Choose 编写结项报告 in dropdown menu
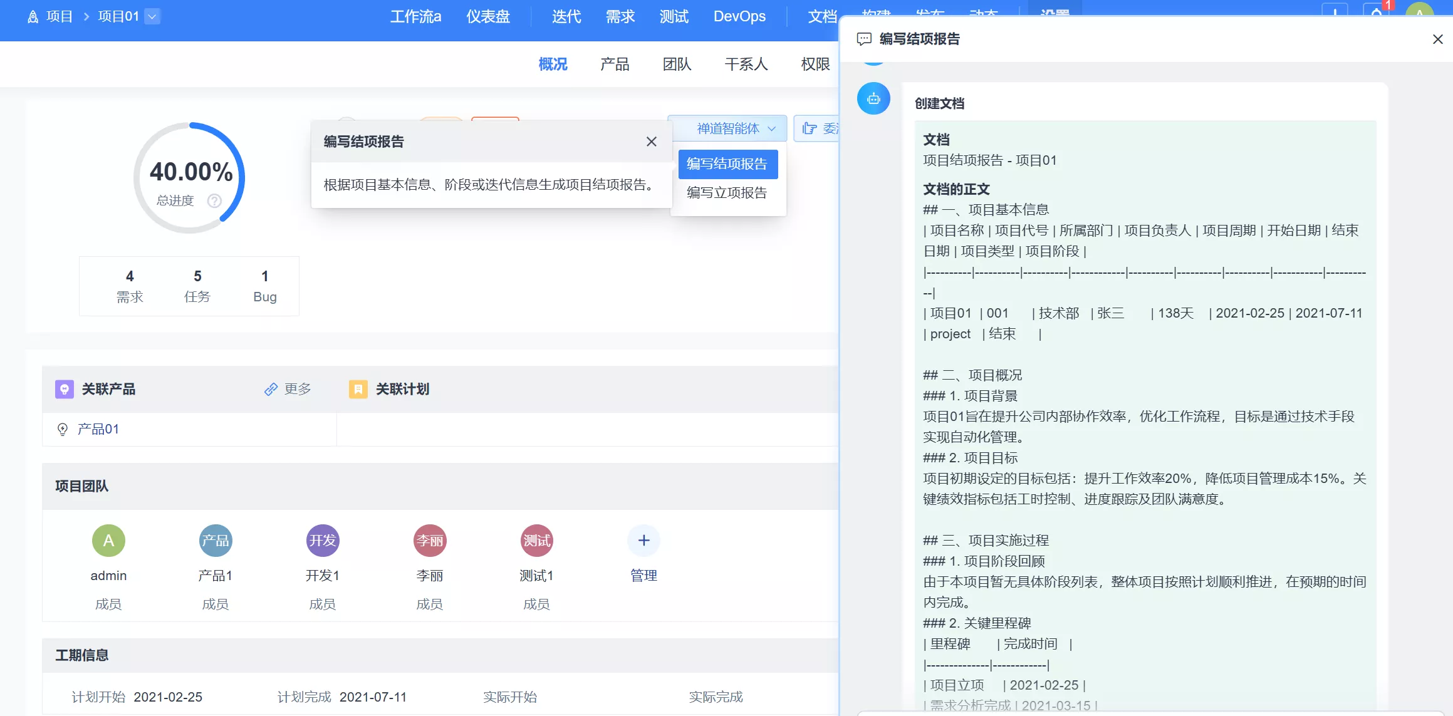1453x716 pixels. click(x=727, y=164)
